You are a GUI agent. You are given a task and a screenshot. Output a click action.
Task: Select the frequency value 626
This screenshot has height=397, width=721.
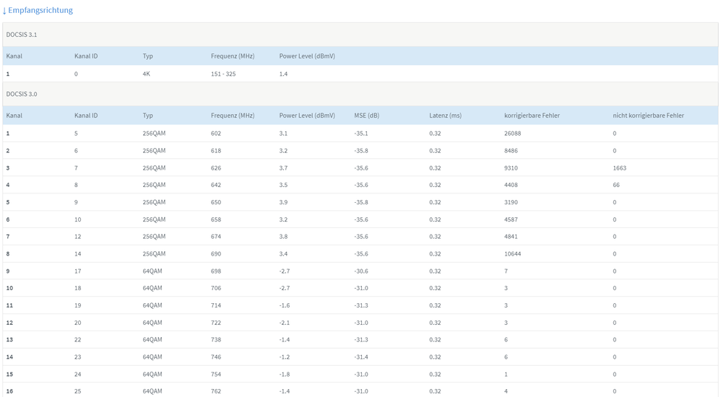click(216, 167)
